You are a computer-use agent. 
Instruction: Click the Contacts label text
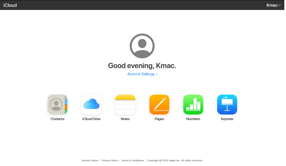click(57, 119)
